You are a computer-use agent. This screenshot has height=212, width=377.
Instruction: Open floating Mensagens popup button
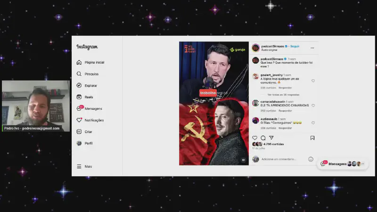point(343,164)
